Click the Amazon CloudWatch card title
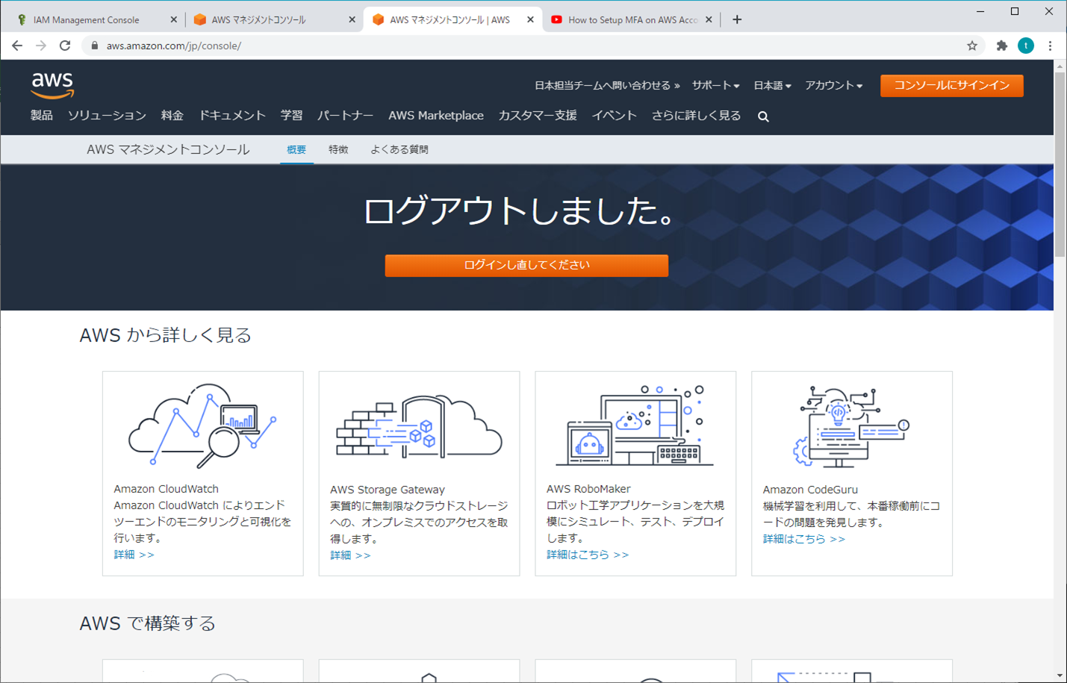Image resolution: width=1067 pixels, height=683 pixels. pos(166,489)
